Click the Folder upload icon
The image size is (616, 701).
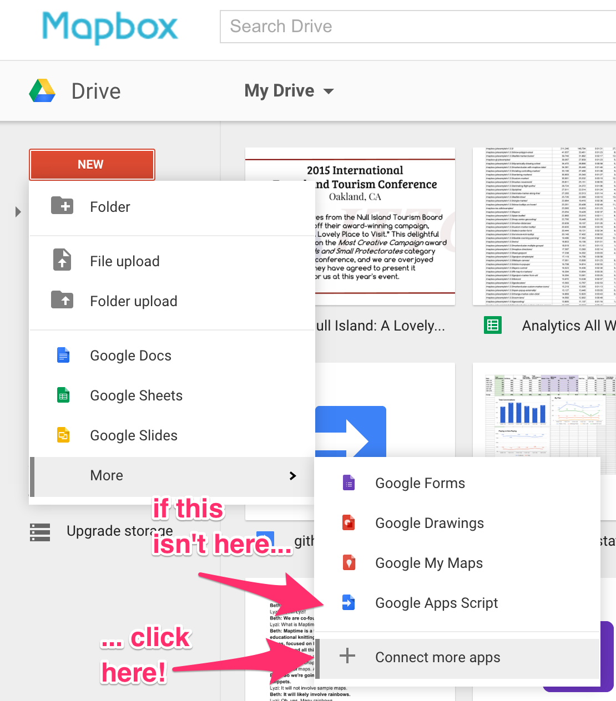click(x=62, y=300)
